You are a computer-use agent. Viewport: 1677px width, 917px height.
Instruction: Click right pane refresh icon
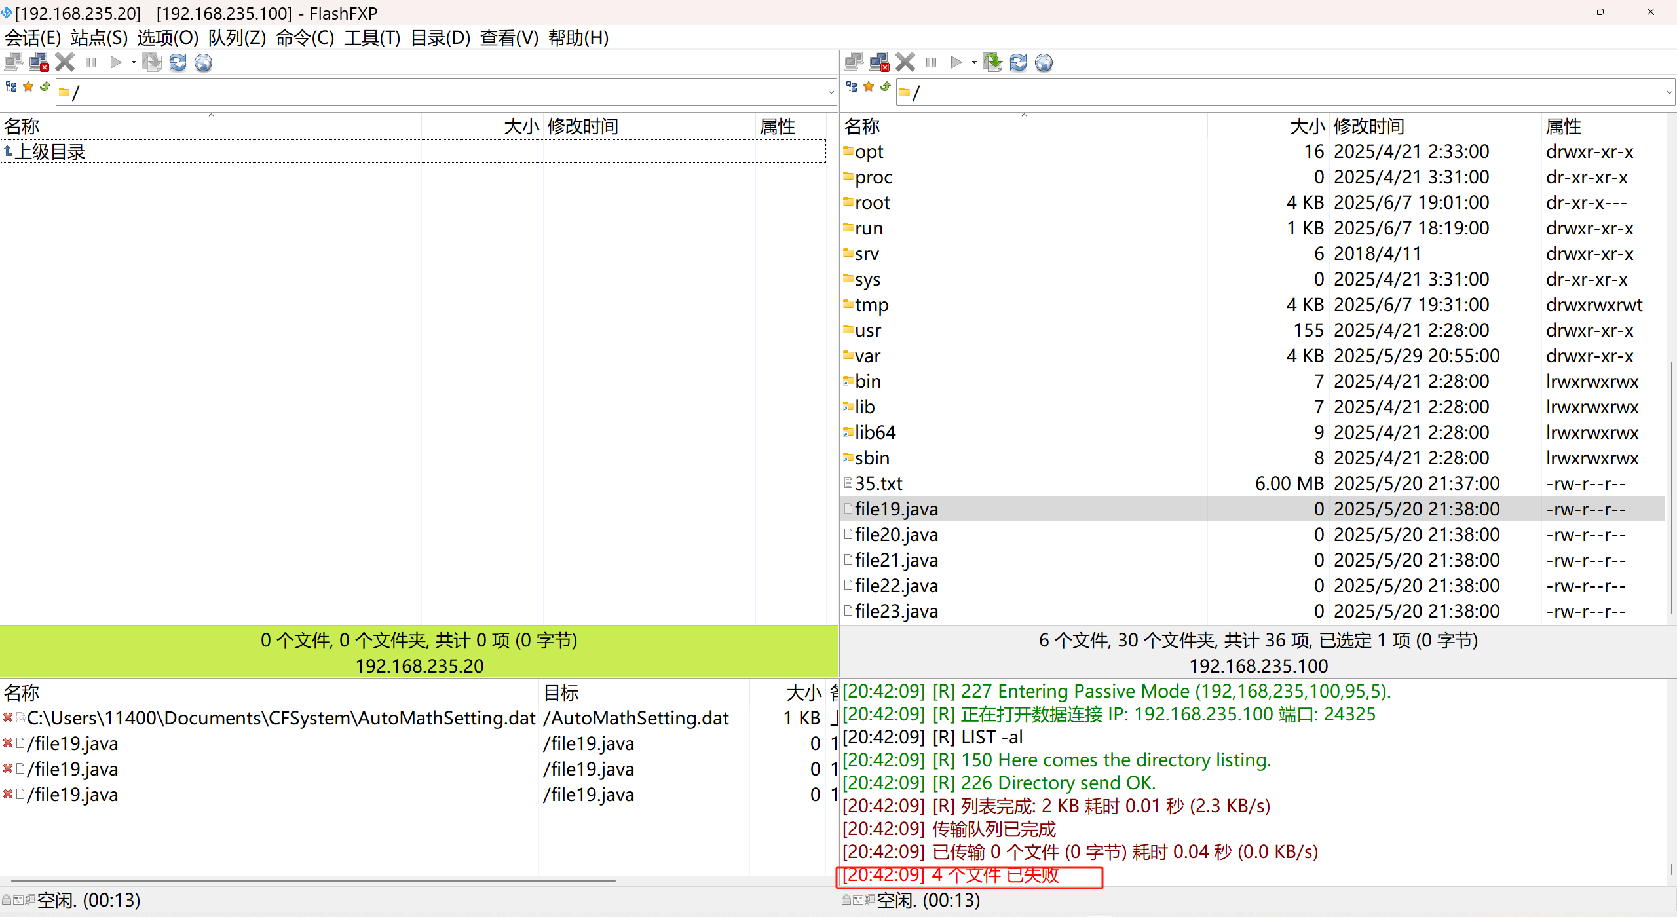pyautogui.click(x=1018, y=63)
